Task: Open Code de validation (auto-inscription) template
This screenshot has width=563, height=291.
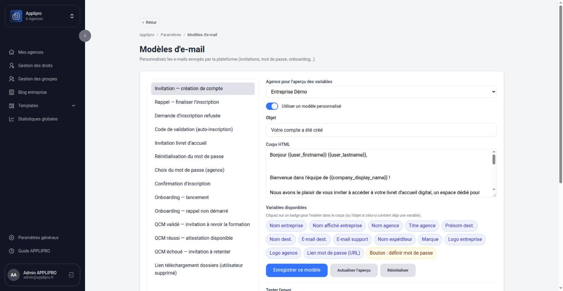Action: pos(203,130)
